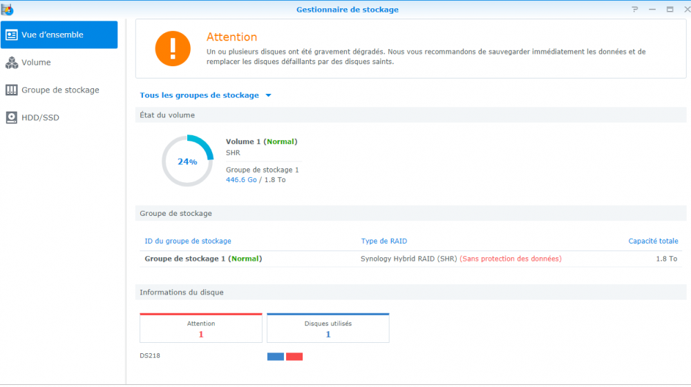Click the Volume cubes icon in sidebar
Screen dimensions: 691x387
[x=12, y=63]
